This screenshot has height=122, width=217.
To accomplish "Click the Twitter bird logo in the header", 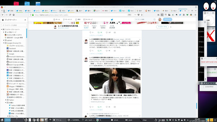I will click(x=112, y=20).
